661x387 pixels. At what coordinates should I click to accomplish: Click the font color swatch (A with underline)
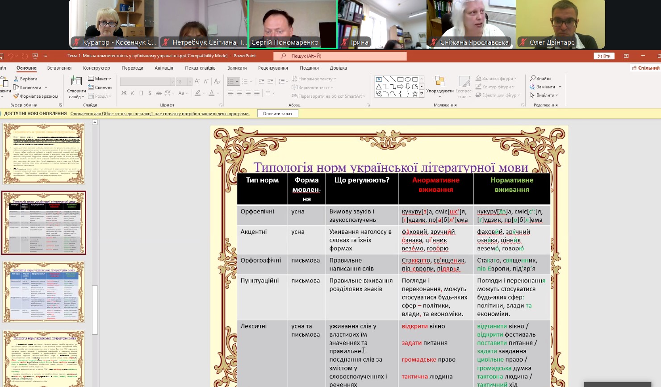(x=211, y=93)
